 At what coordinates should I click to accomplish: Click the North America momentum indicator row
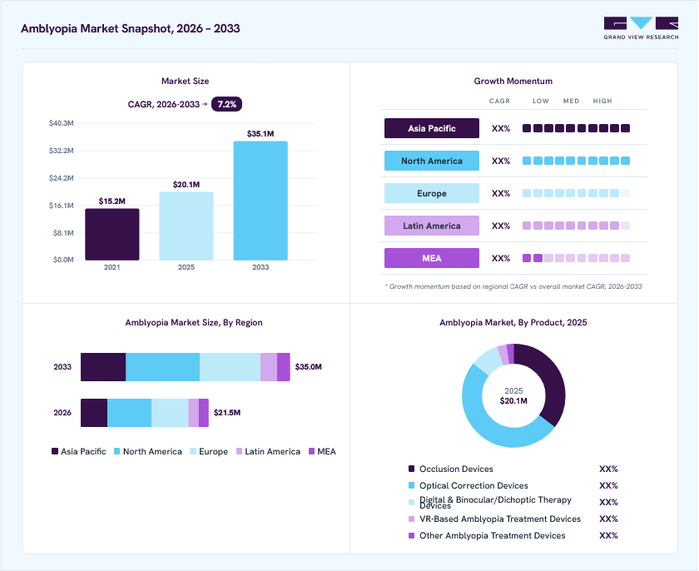click(576, 161)
